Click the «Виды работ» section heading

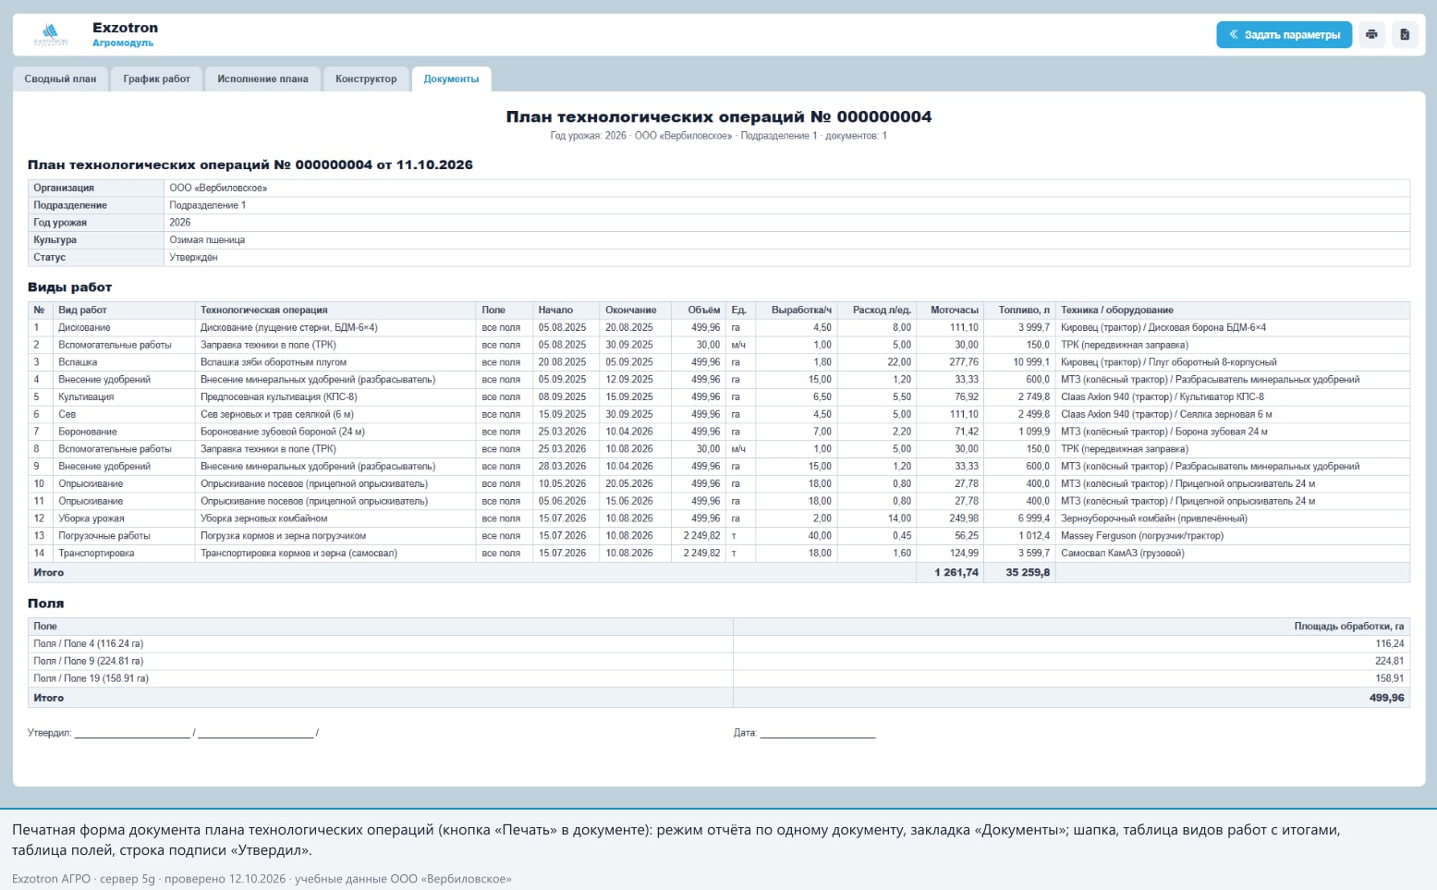click(70, 287)
